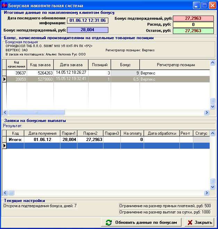Click down arrow of payouts grid vertical scrollbar
Screen dimensions: 218x229
click(x=212, y=187)
